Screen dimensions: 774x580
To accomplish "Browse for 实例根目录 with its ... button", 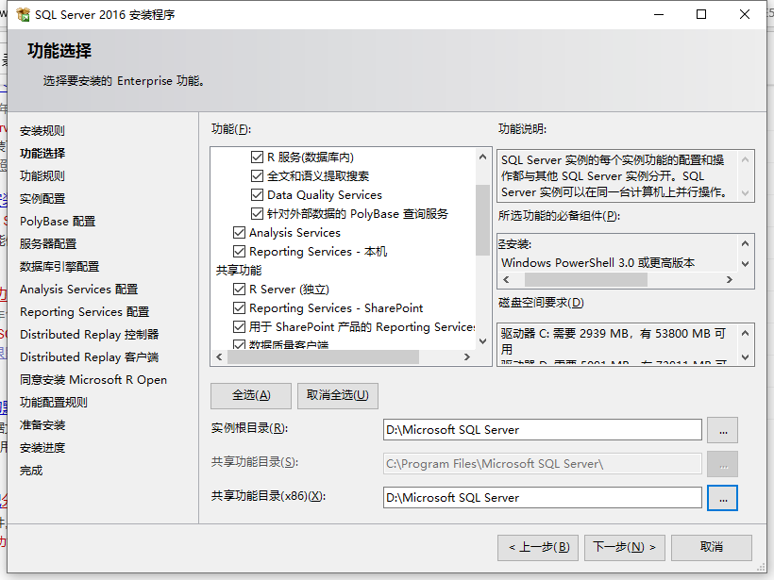I will pos(723,430).
